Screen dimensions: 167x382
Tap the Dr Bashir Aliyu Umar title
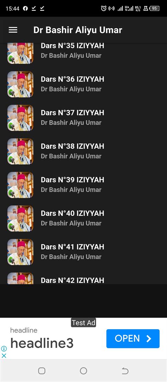(x=78, y=30)
